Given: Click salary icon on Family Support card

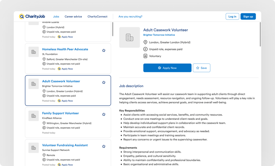Looking at the screenshot, I should coord(44,127).
